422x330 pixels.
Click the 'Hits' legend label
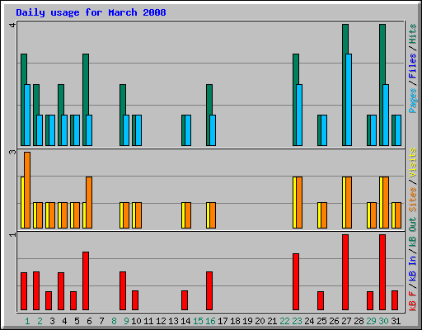pyautogui.click(x=412, y=34)
